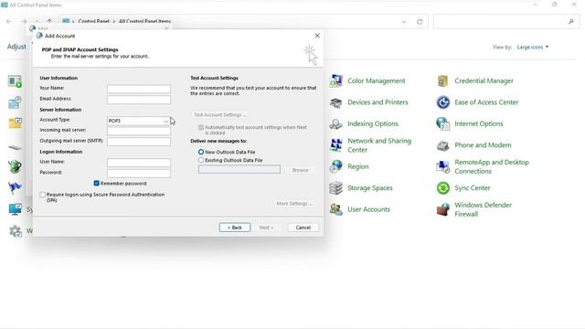Click Test Account Settings button
This screenshot has height=329, width=585.
tap(220, 115)
